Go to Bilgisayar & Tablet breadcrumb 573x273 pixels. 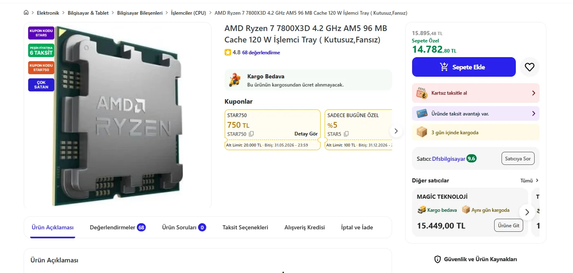(x=88, y=13)
